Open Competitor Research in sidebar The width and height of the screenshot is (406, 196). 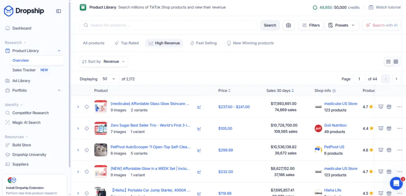[x=30, y=113]
